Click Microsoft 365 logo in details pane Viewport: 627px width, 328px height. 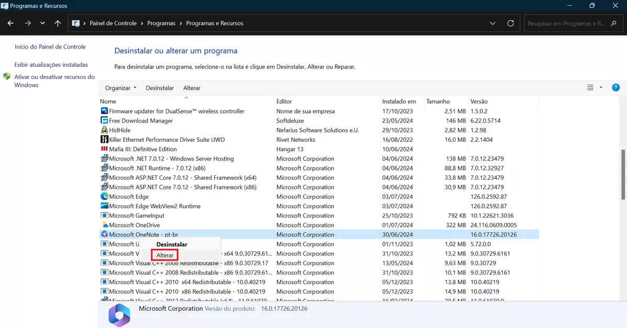pos(119,315)
